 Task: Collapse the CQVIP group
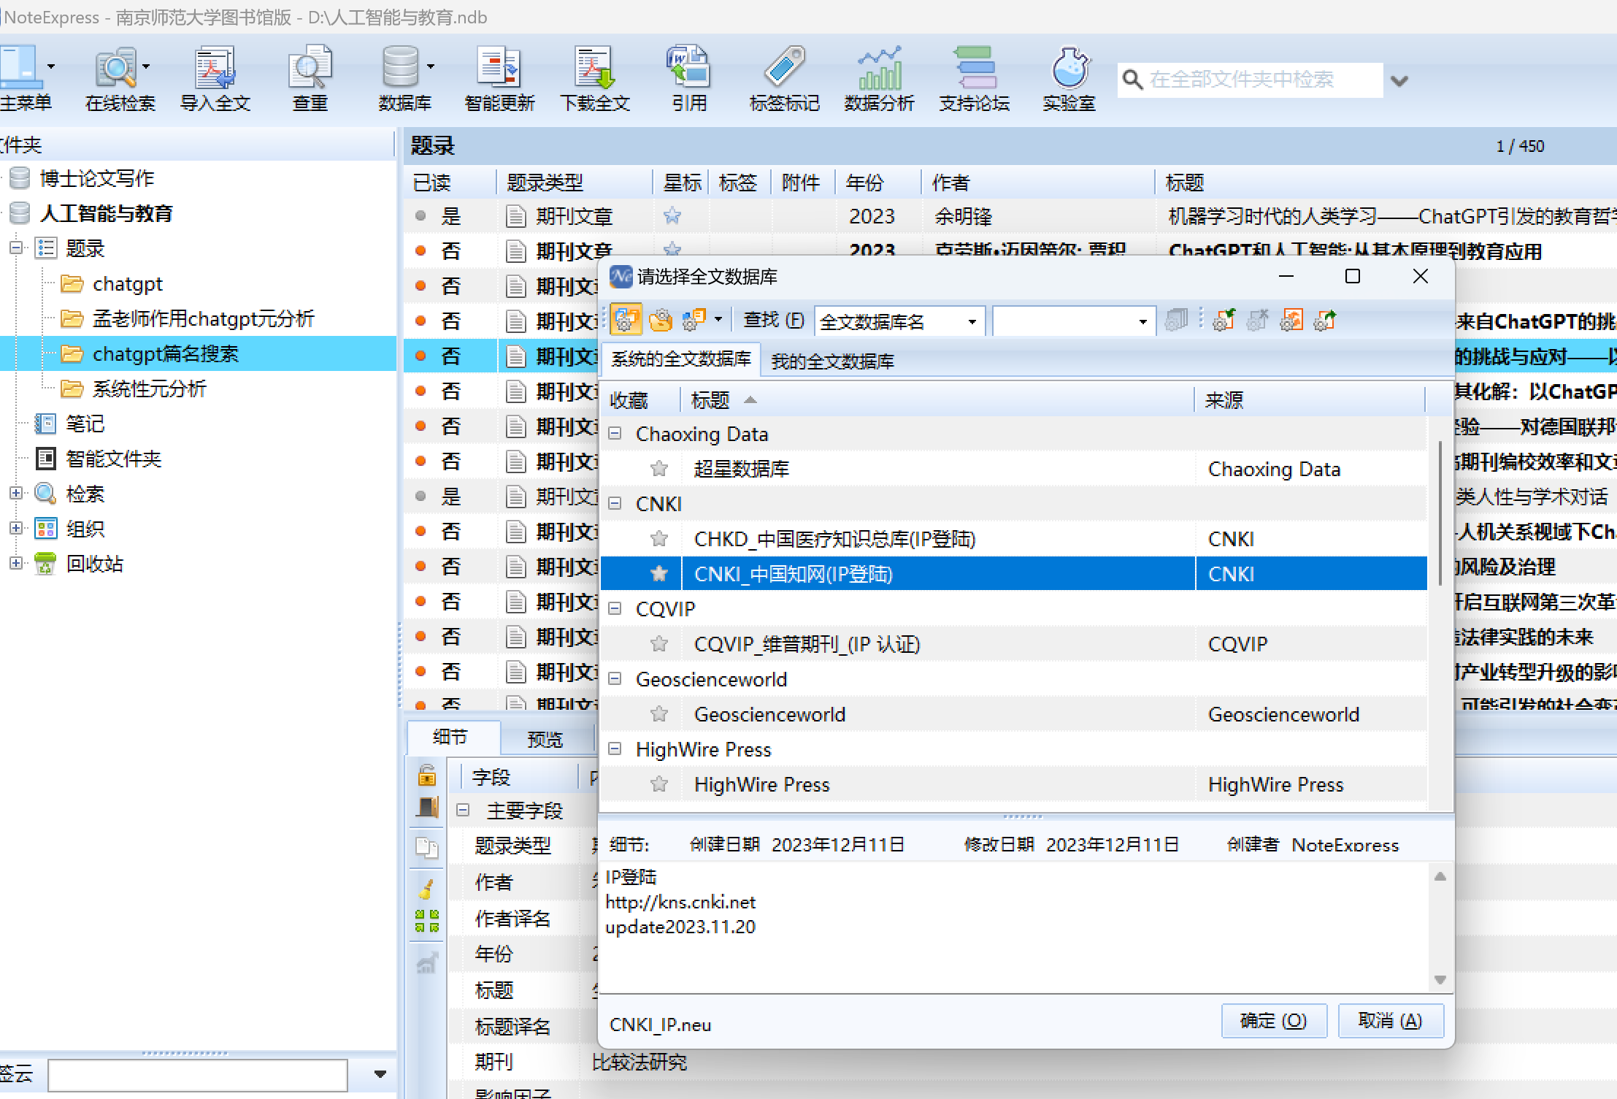615,608
